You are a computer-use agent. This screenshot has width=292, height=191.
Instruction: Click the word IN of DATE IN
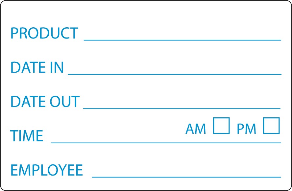pyautogui.click(x=56, y=67)
